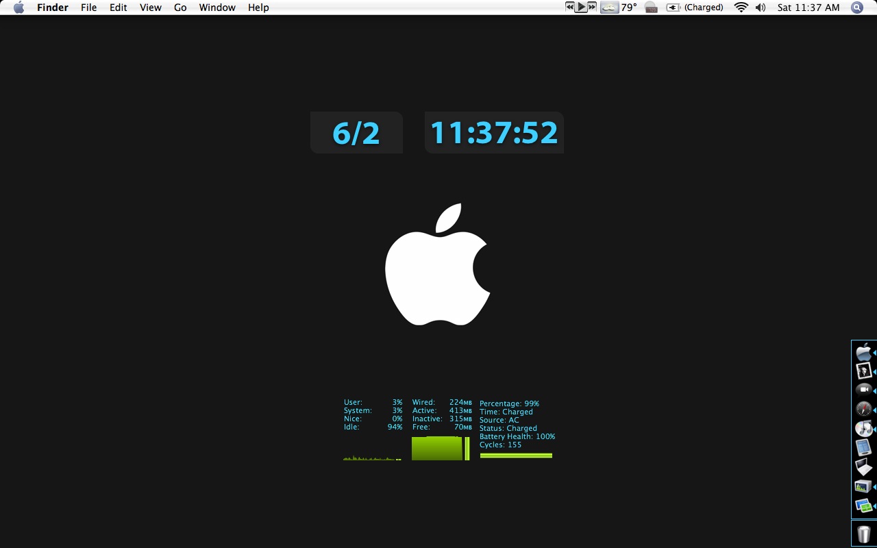This screenshot has width=877, height=548.
Task: Click the "Time: Charged" battery line
Action: 506,412
